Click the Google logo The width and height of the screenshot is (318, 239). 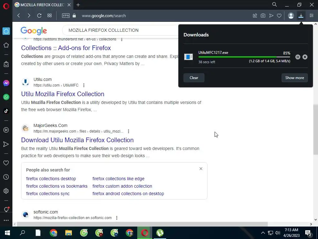click(34, 30)
